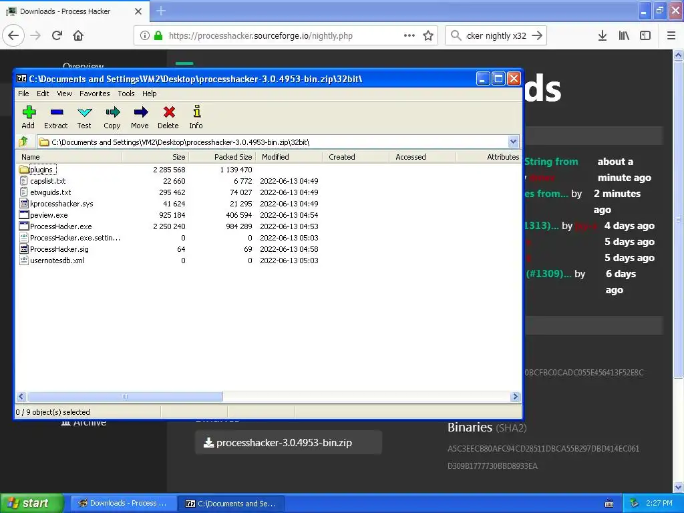Click the system tray clock
Screen dimensions: 684x513
(659, 503)
